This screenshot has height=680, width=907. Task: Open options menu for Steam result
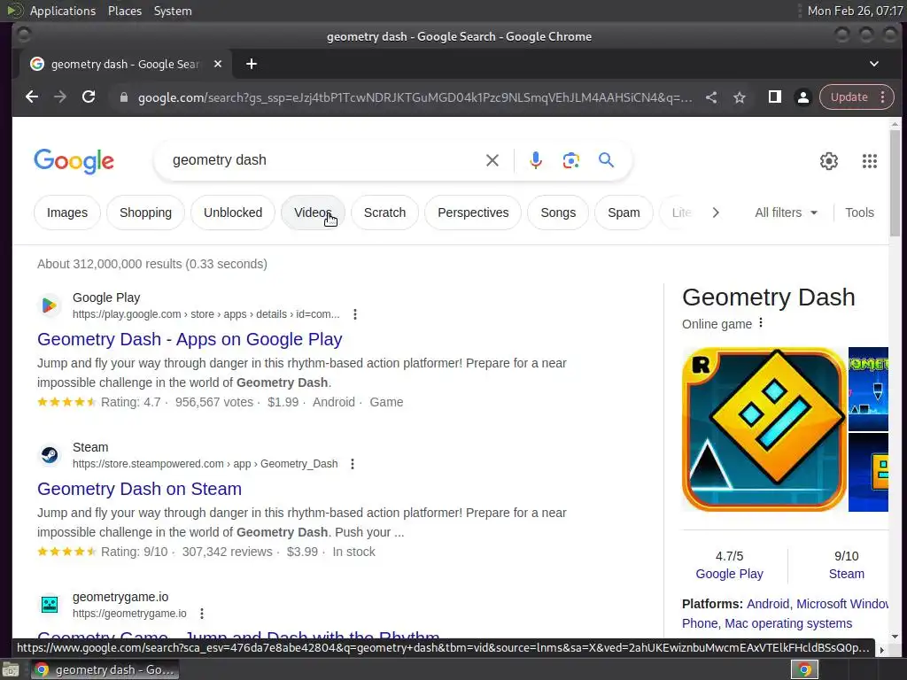tap(353, 464)
